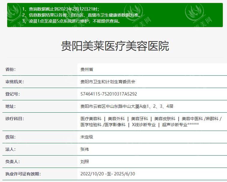Screen dimensions: 227x182
Task: Click the 省份 row label
Action: click(11, 69)
